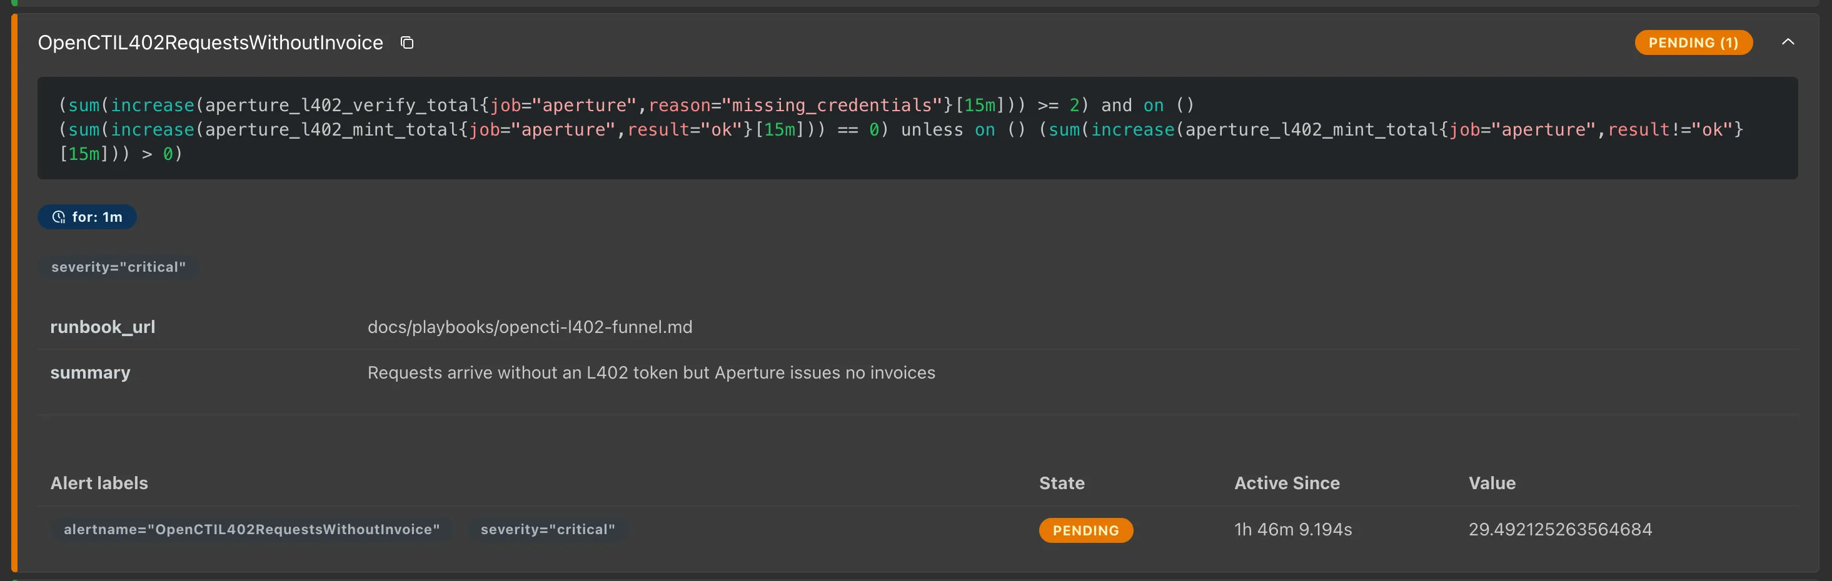This screenshot has height=581, width=1832.
Task: Collapse the alert rule with chevron
Action: click(1788, 42)
